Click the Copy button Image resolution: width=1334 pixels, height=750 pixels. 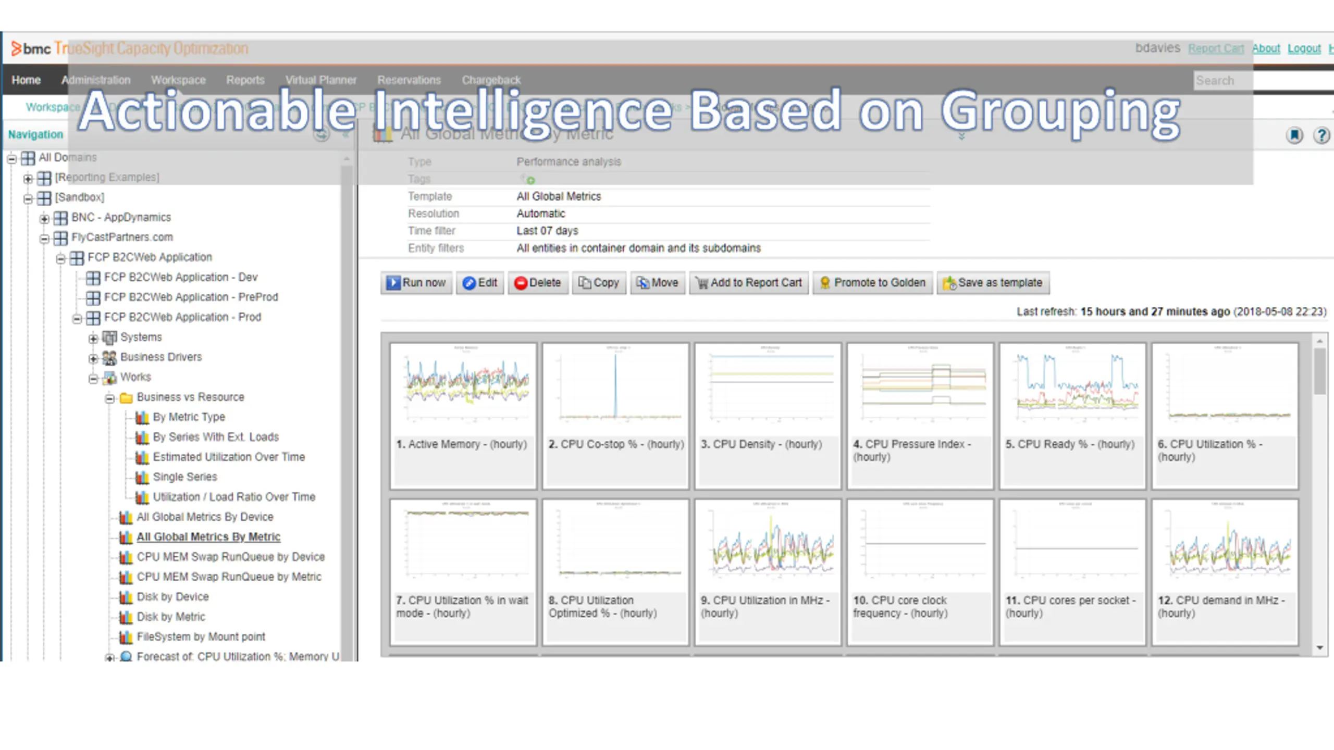point(599,283)
